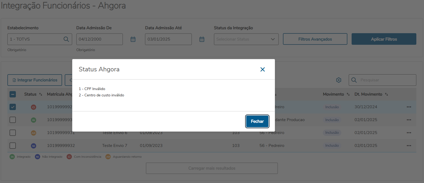
Task: Sort by Dt. Movimento column
Action: [386, 94]
